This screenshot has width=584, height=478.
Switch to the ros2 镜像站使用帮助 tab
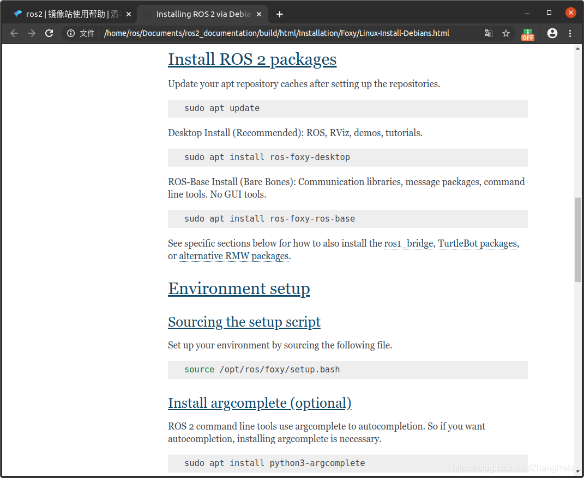click(x=71, y=14)
